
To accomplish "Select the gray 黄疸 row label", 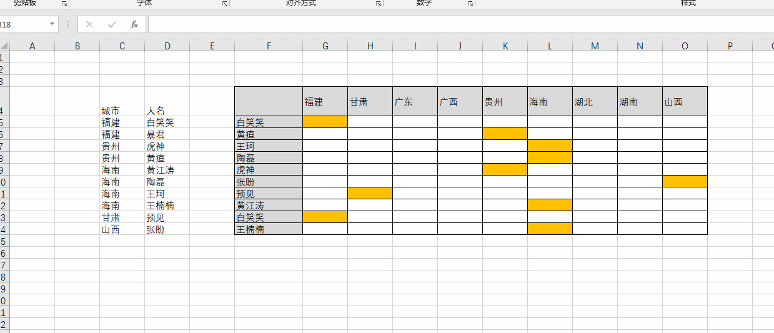I will click(269, 134).
